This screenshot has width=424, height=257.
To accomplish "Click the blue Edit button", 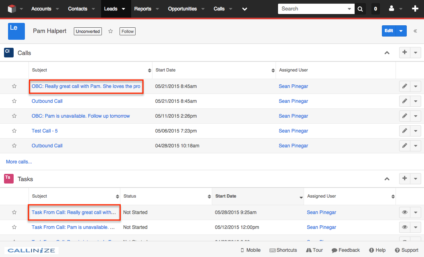I will [x=389, y=31].
